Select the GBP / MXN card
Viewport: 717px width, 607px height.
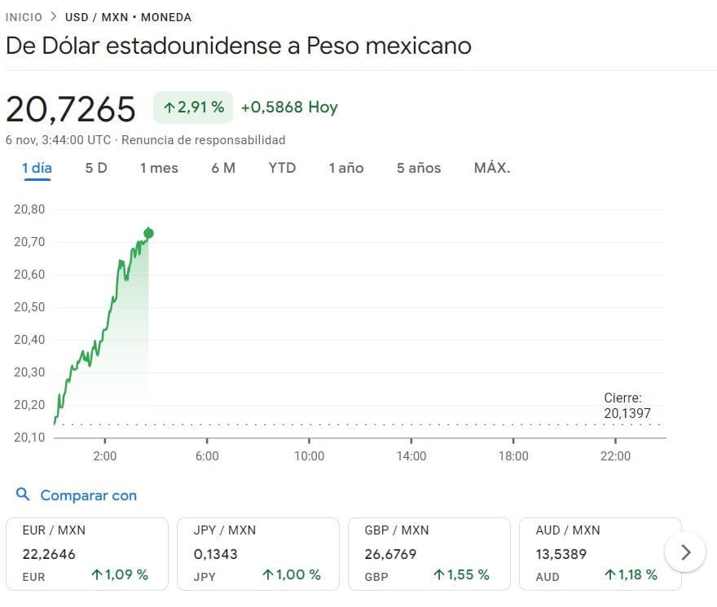pyautogui.click(x=429, y=553)
